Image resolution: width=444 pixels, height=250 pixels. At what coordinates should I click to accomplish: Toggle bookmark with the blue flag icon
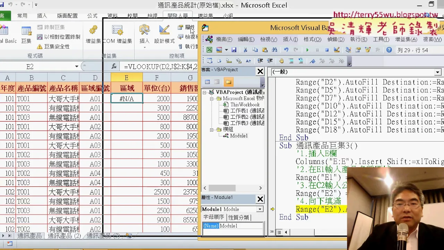312,61
